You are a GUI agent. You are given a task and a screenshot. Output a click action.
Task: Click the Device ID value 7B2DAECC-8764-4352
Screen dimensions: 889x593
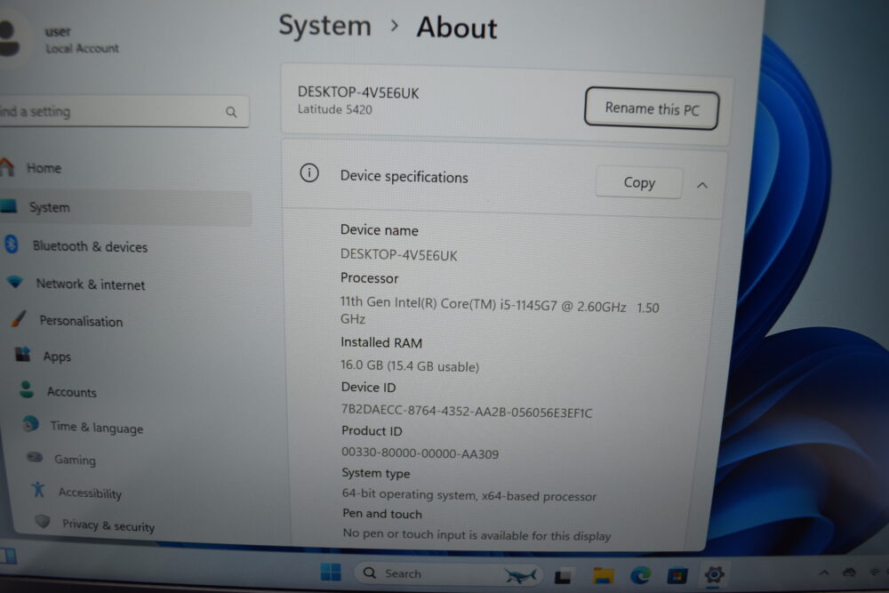(466, 412)
